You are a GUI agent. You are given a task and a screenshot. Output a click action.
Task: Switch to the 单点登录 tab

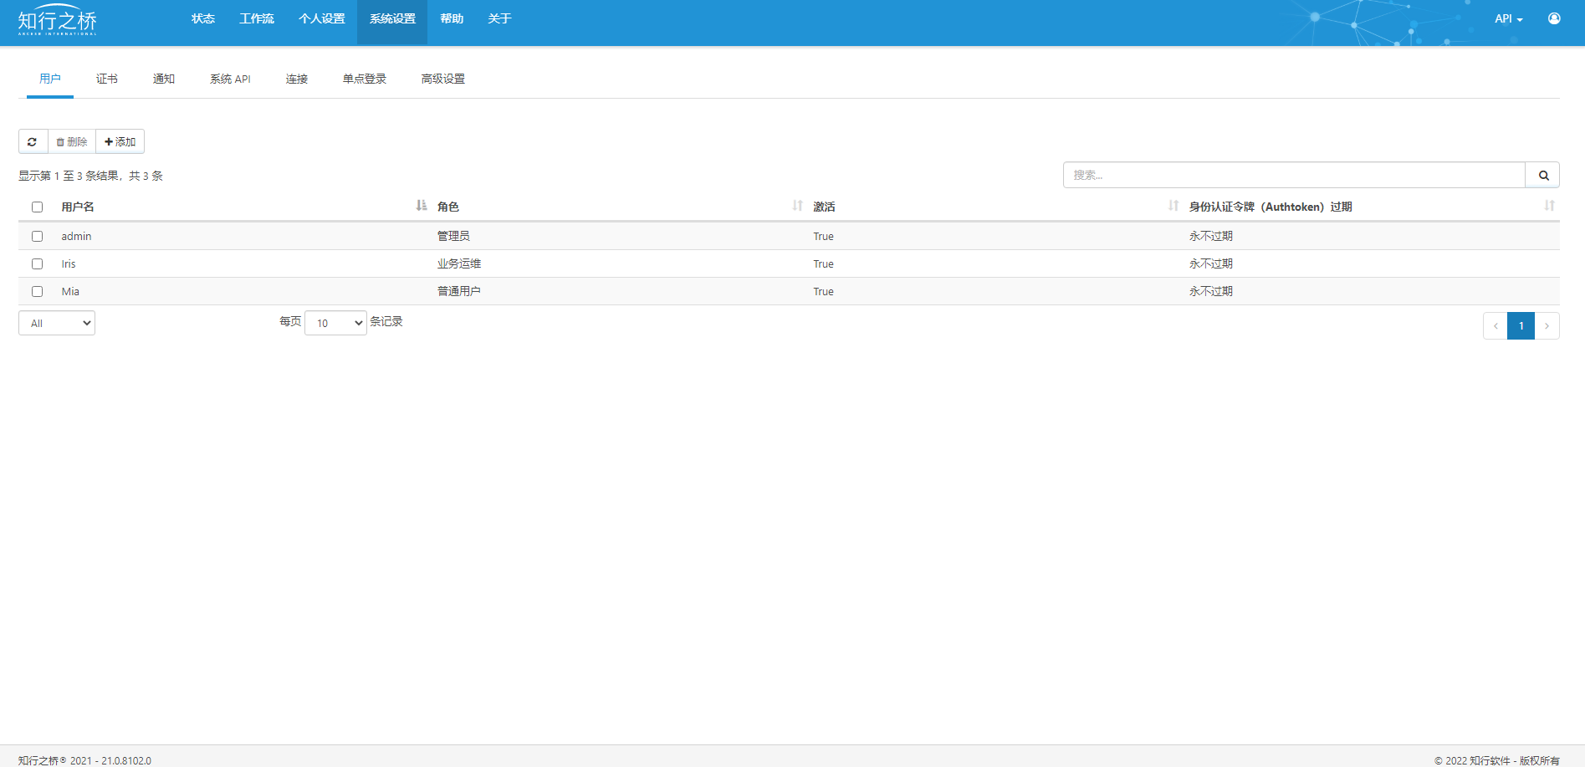coord(365,79)
